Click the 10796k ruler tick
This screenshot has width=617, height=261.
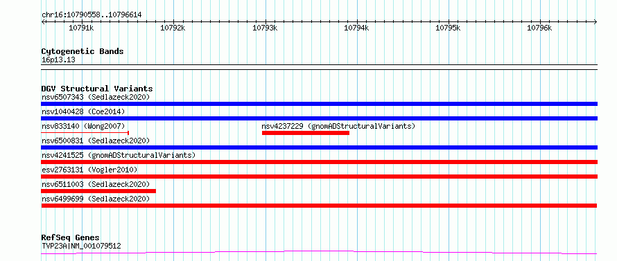(540, 28)
